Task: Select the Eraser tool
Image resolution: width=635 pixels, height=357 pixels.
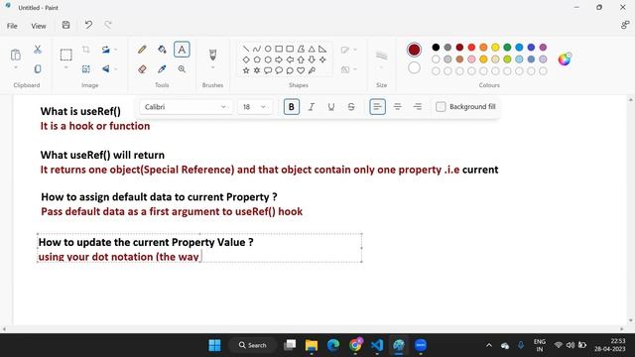Action: (x=142, y=69)
